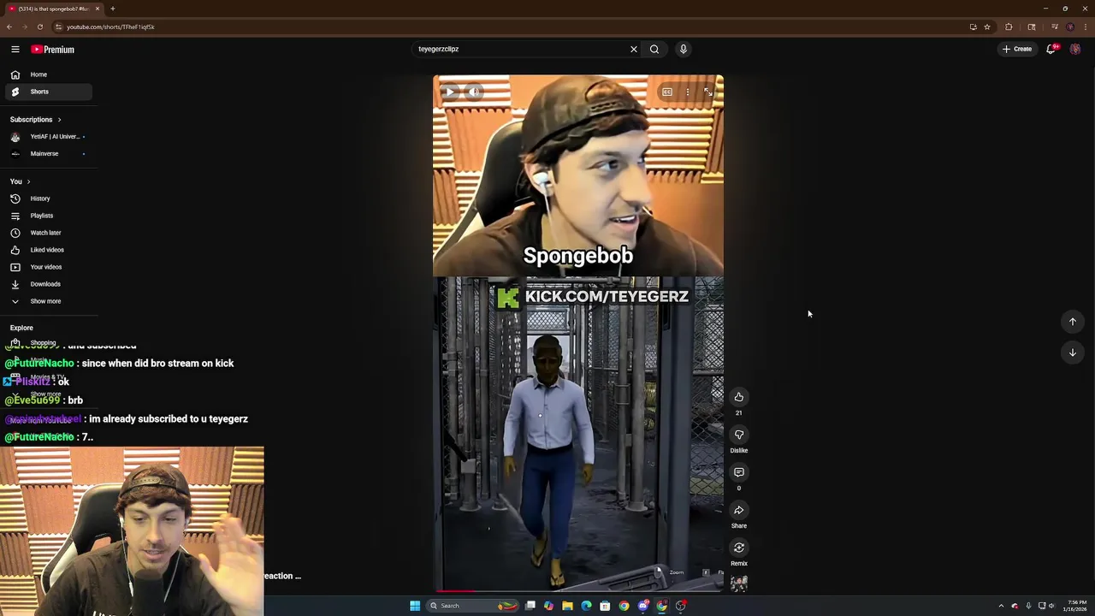Play or pause the Short
The height and width of the screenshot is (616, 1095).
[451, 92]
